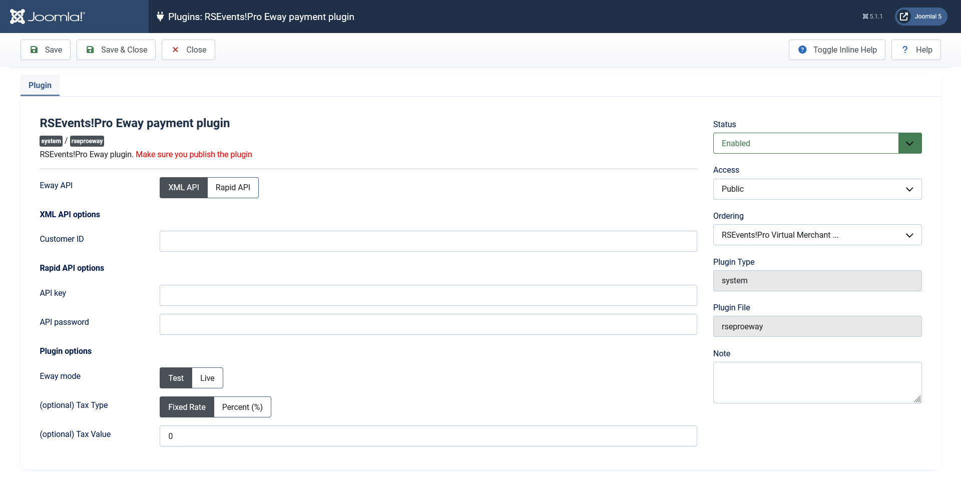Click the 'Rapid API options' heading
Image resolution: width=961 pixels, height=478 pixels.
[72, 268]
